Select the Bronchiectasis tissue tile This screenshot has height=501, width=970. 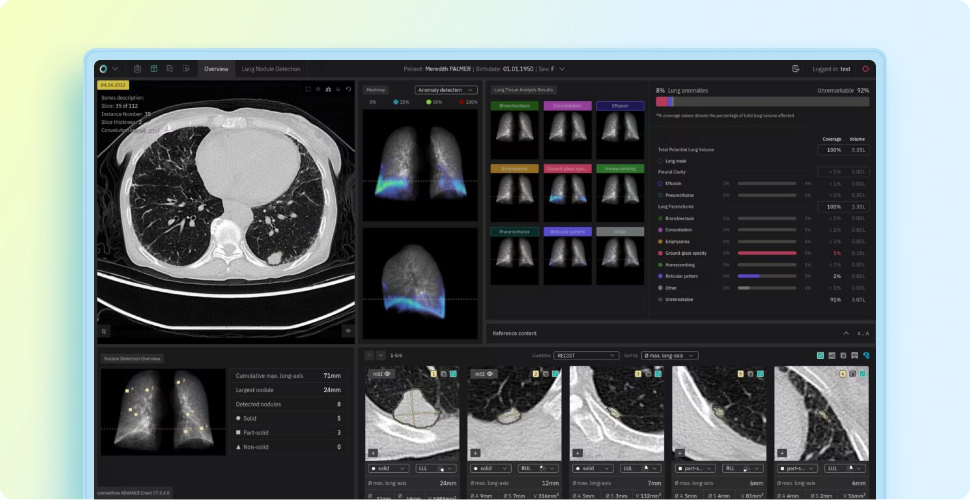click(515, 130)
